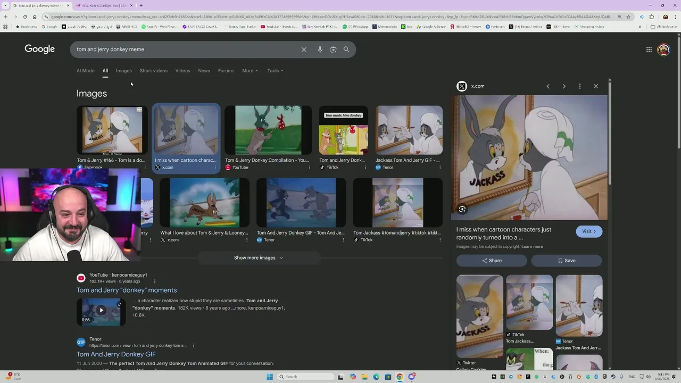The width and height of the screenshot is (681, 383).
Task: Open related TikTok Tom Jackass image
Action: (529, 303)
